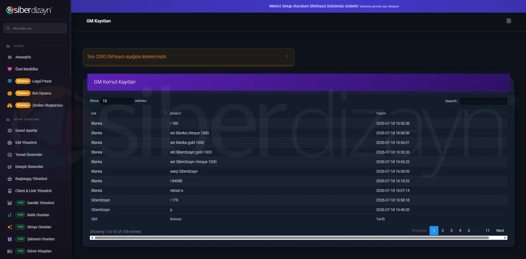This screenshot has width=526, height=259.
Task: Click the logout icon in header
Action: (508, 21)
